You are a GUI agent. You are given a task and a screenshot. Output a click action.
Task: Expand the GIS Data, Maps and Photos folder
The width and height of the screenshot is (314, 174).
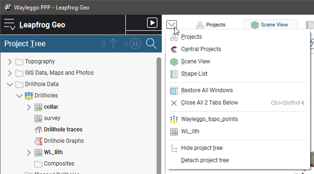pyautogui.click(x=9, y=73)
